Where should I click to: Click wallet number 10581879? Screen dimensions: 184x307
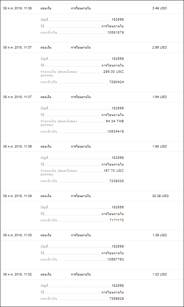[115, 33]
